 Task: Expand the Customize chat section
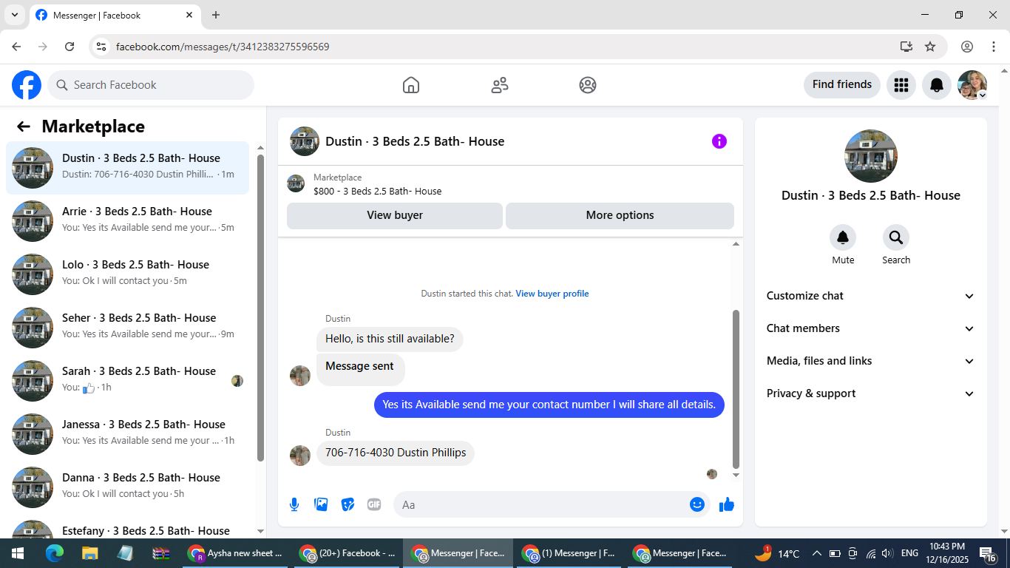click(871, 296)
